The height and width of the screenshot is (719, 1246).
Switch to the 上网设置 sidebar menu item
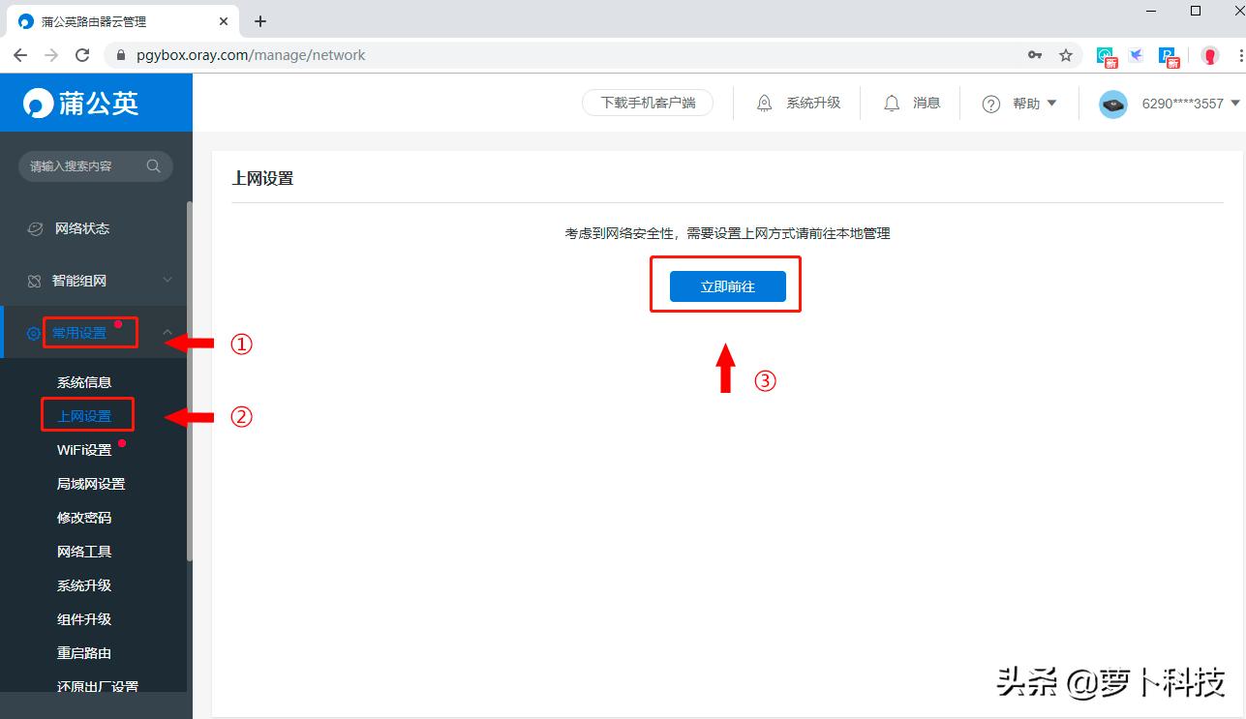(x=86, y=415)
